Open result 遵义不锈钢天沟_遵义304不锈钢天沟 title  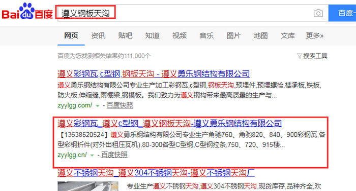pos(156,173)
